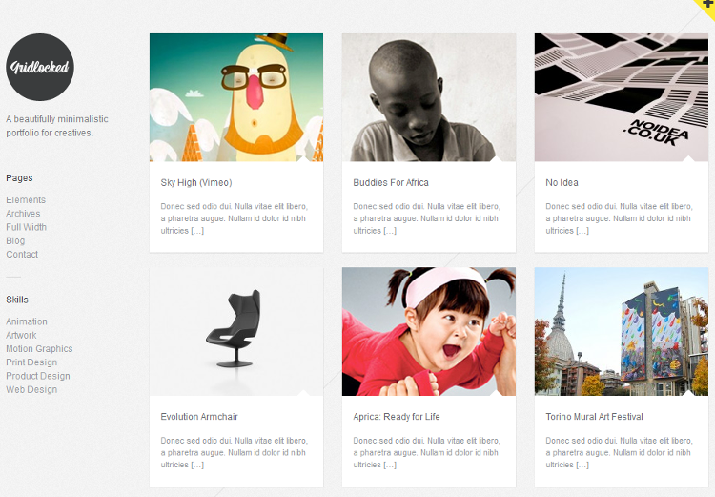The height and width of the screenshot is (497, 715).
Task: Select Product Design skill category
Action: pyautogui.click(x=38, y=376)
